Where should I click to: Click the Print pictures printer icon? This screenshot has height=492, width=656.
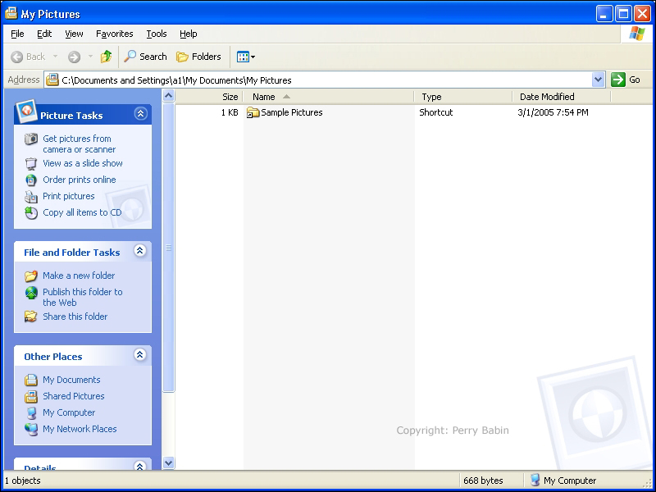click(31, 196)
